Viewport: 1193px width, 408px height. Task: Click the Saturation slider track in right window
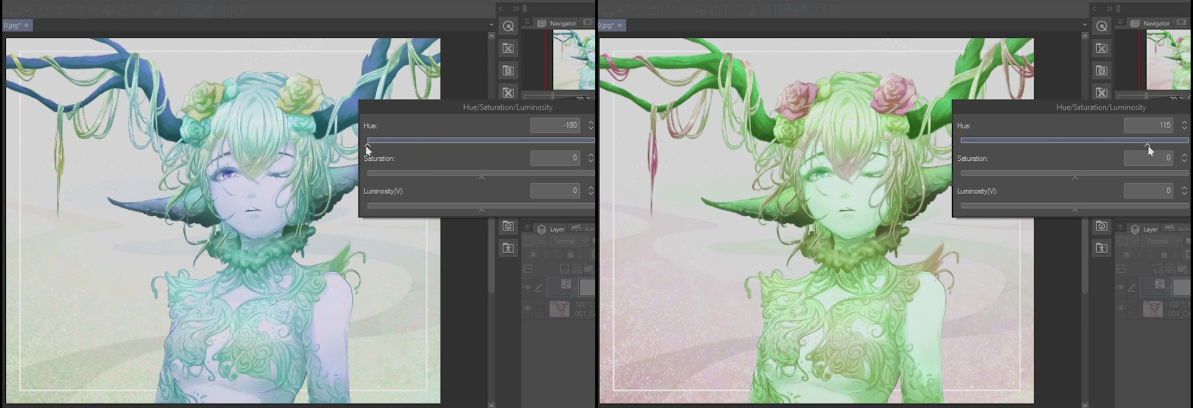coord(1074,173)
